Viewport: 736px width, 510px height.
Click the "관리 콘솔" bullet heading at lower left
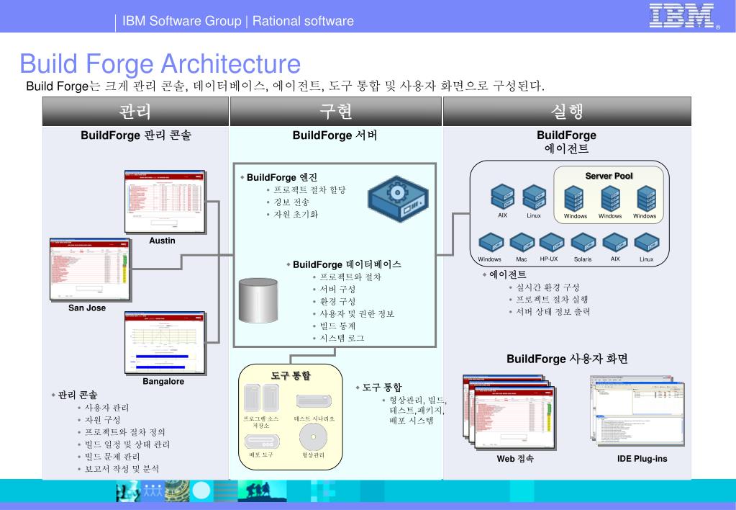(78, 395)
